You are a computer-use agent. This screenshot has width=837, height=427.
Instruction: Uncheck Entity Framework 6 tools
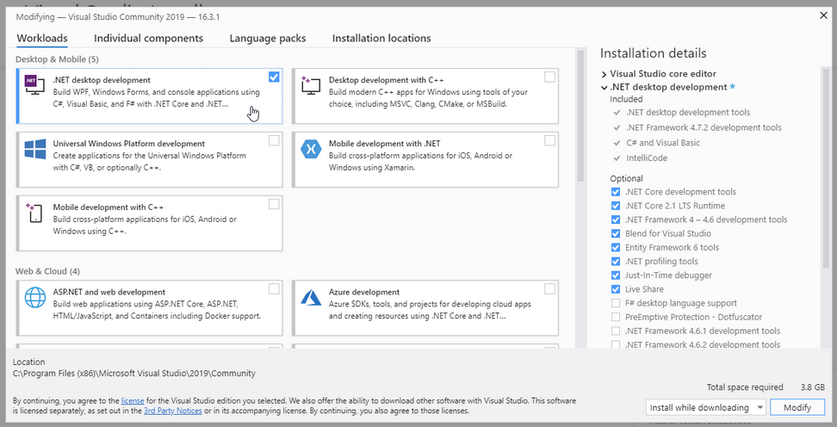(616, 248)
